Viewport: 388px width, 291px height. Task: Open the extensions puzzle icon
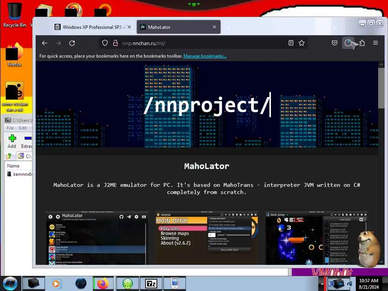click(x=362, y=43)
